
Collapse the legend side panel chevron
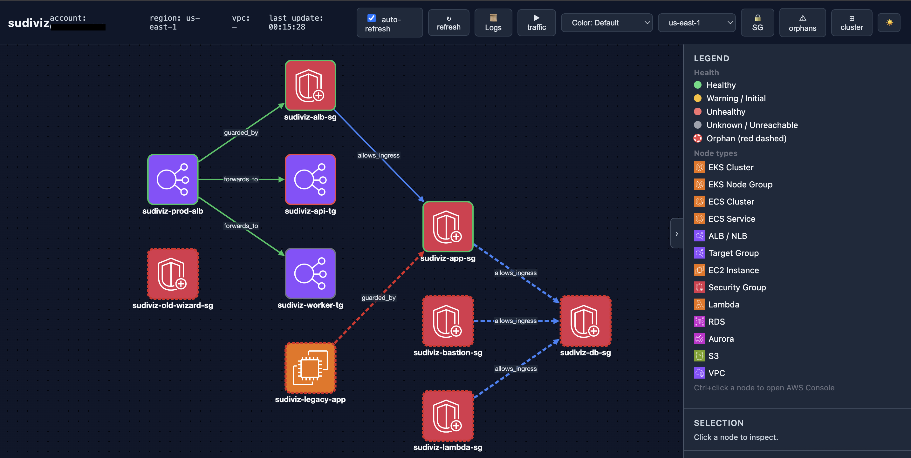[x=676, y=233]
